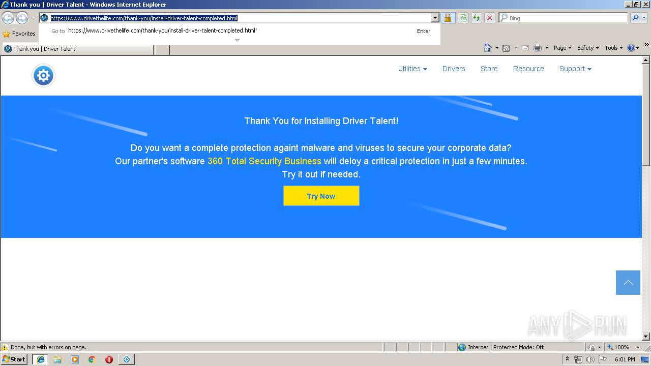Viewport: 651px width, 366px height.
Task: Open Chrome from the taskbar
Action: coord(92,359)
